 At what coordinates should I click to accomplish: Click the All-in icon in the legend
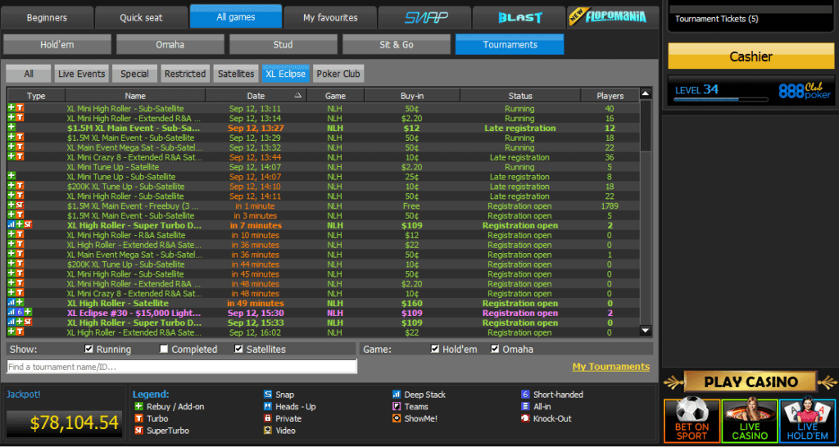tap(525, 407)
